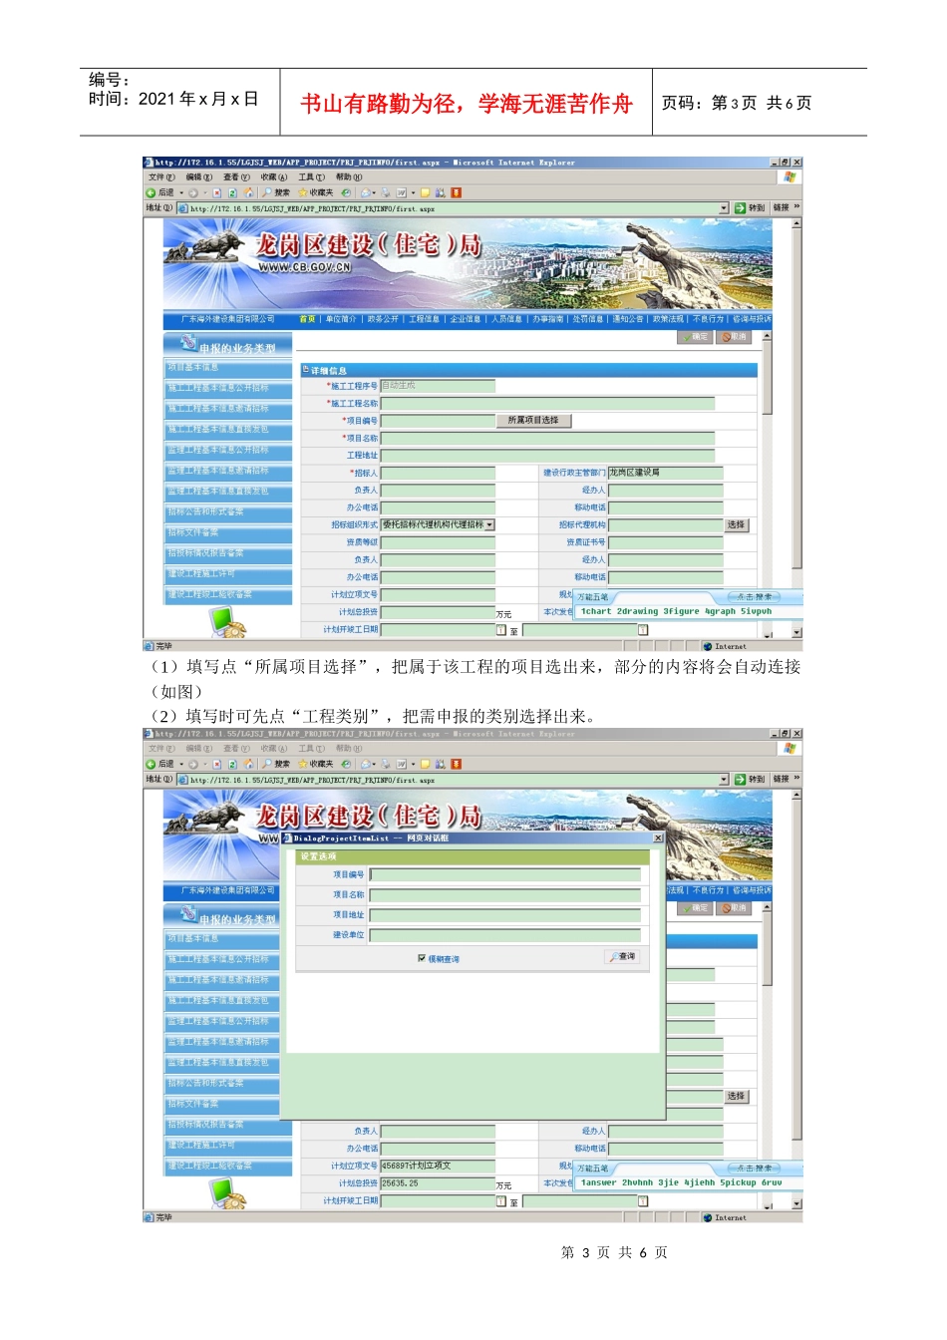Click 工程地址 input field in first screenshot
This screenshot has height=1340, width=947.
click(547, 456)
